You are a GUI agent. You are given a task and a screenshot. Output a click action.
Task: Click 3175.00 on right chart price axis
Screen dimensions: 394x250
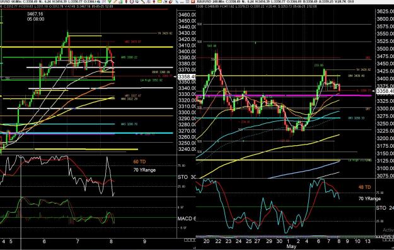pos(385,146)
